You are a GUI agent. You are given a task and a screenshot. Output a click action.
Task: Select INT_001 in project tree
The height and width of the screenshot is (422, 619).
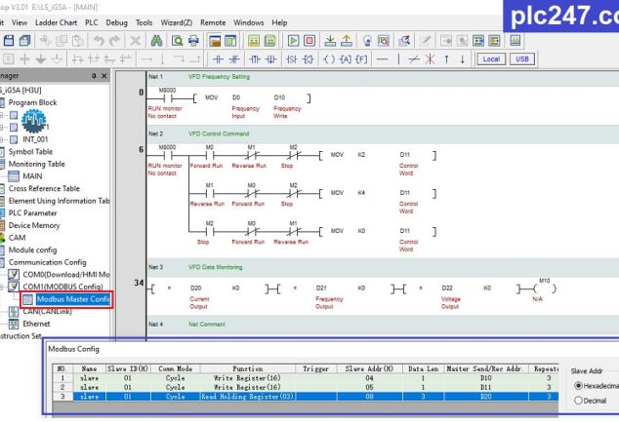pos(35,139)
